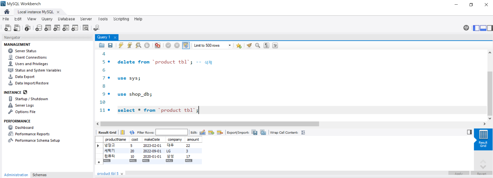493x178 pixels.
Task: Commit the current transaction
Action: 168,45
